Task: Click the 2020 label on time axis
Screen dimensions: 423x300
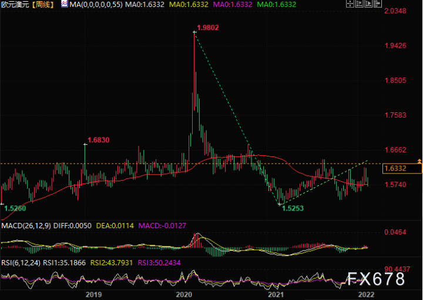Action: tap(184, 295)
